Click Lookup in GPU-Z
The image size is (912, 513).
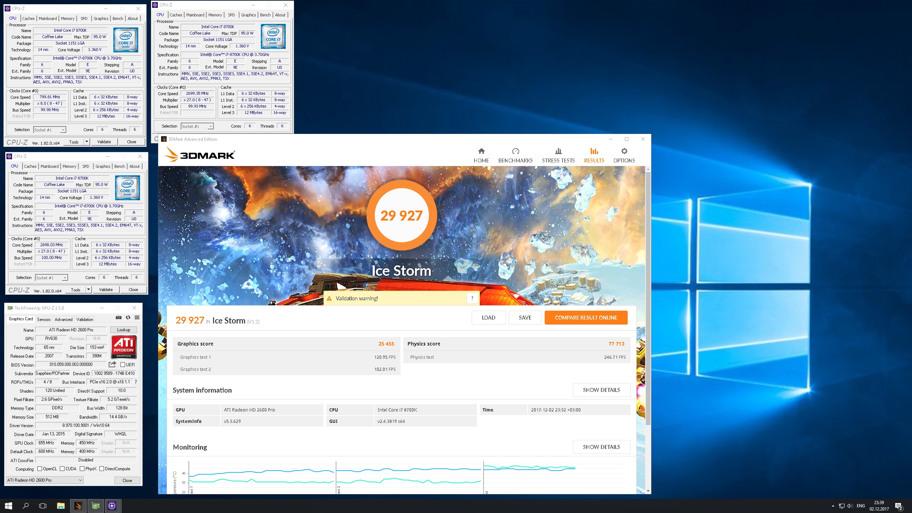point(124,330)
